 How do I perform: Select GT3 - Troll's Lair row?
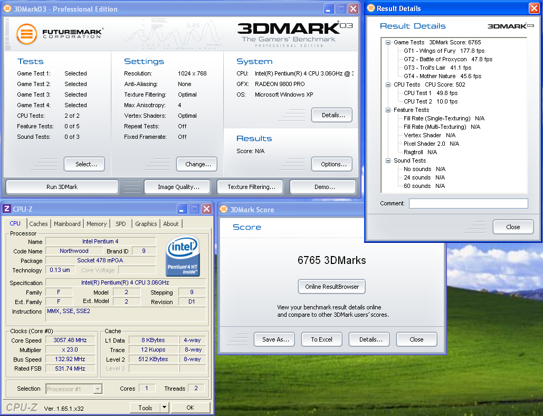pyautogui.click(x=437, y=68)
